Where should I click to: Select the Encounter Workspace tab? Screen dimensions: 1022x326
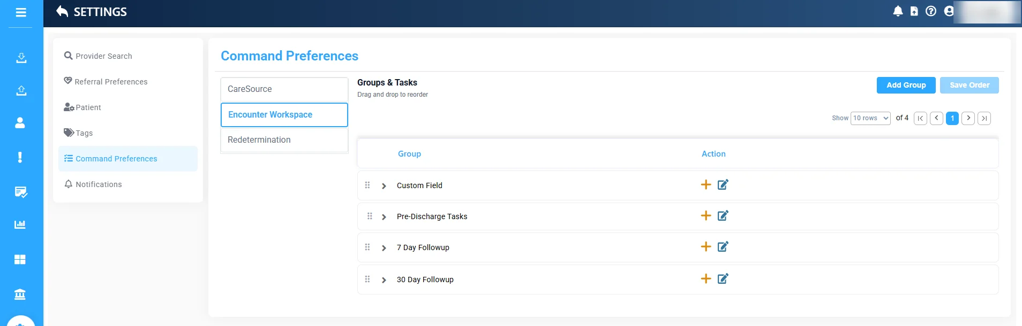click(x=284, y=115)
